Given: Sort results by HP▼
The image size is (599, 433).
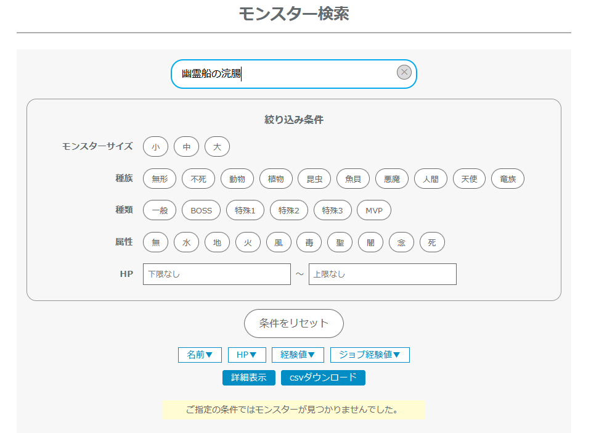Looking at the screenshot, I should [247, 355].
